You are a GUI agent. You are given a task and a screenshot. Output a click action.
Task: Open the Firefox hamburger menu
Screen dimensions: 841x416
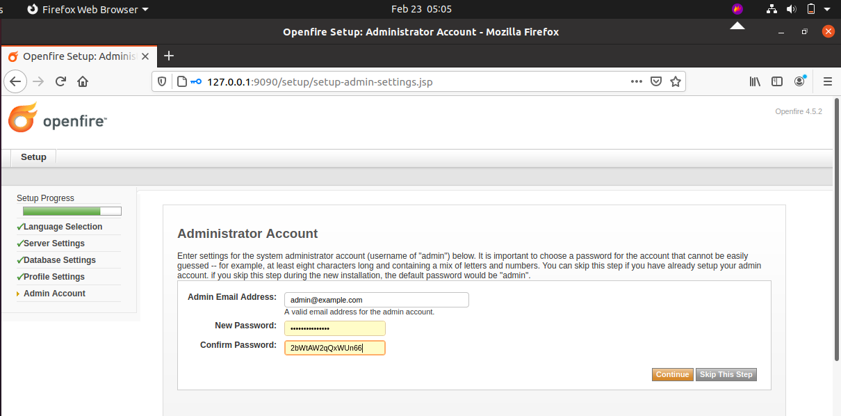coord(827,81)
